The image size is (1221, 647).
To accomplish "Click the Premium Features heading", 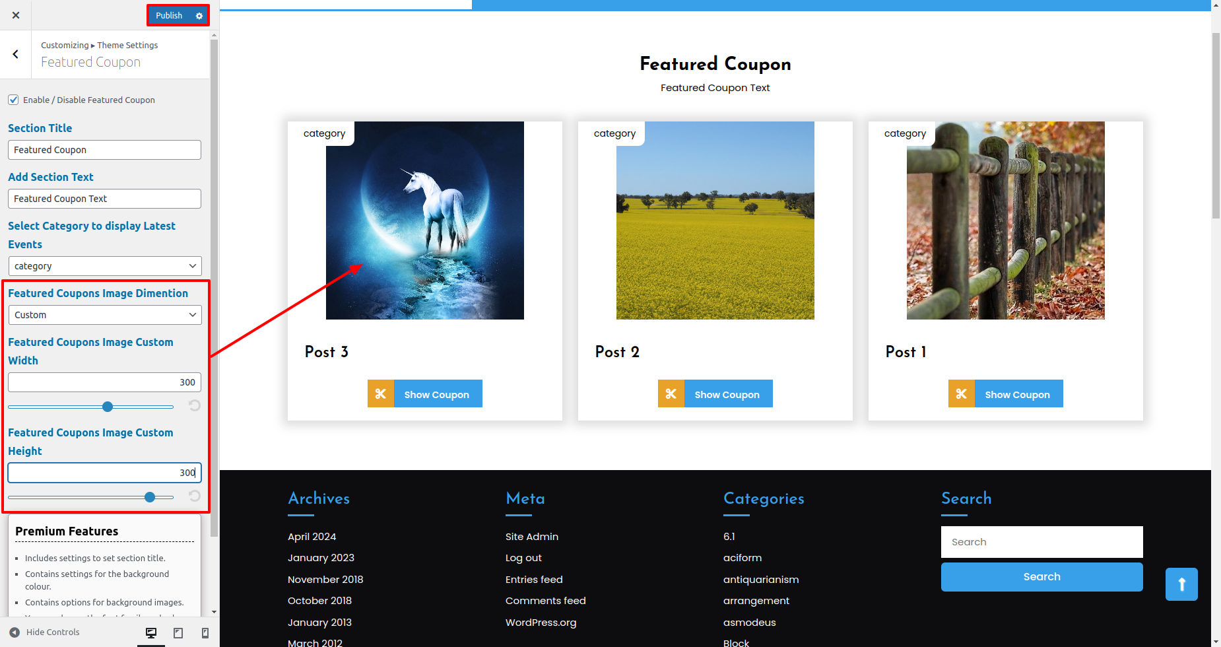I will point(67,531).
